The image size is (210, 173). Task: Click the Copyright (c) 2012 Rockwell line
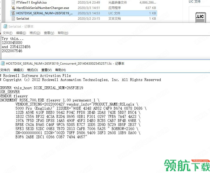(x=80, y=80)
